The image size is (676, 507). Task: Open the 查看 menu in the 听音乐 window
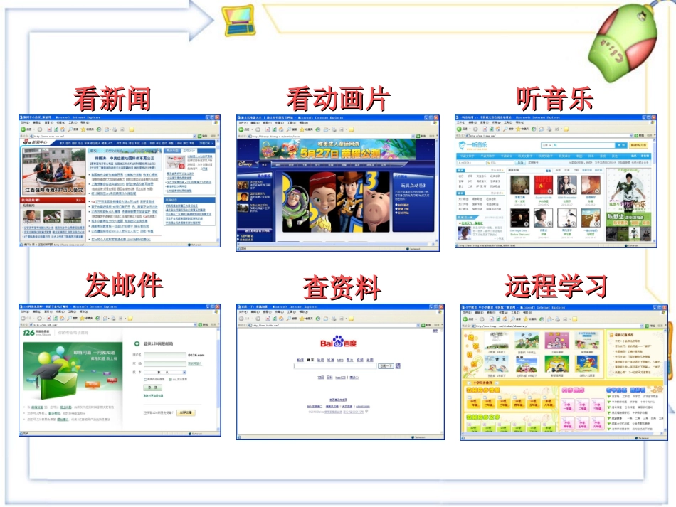coord(485,122)
